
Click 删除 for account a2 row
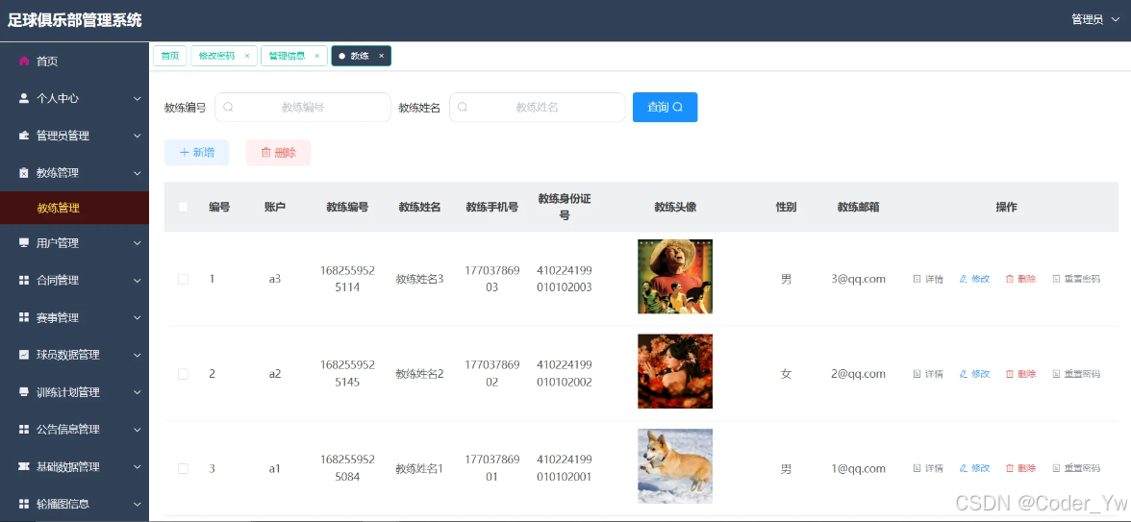[x=1020, y=373]
